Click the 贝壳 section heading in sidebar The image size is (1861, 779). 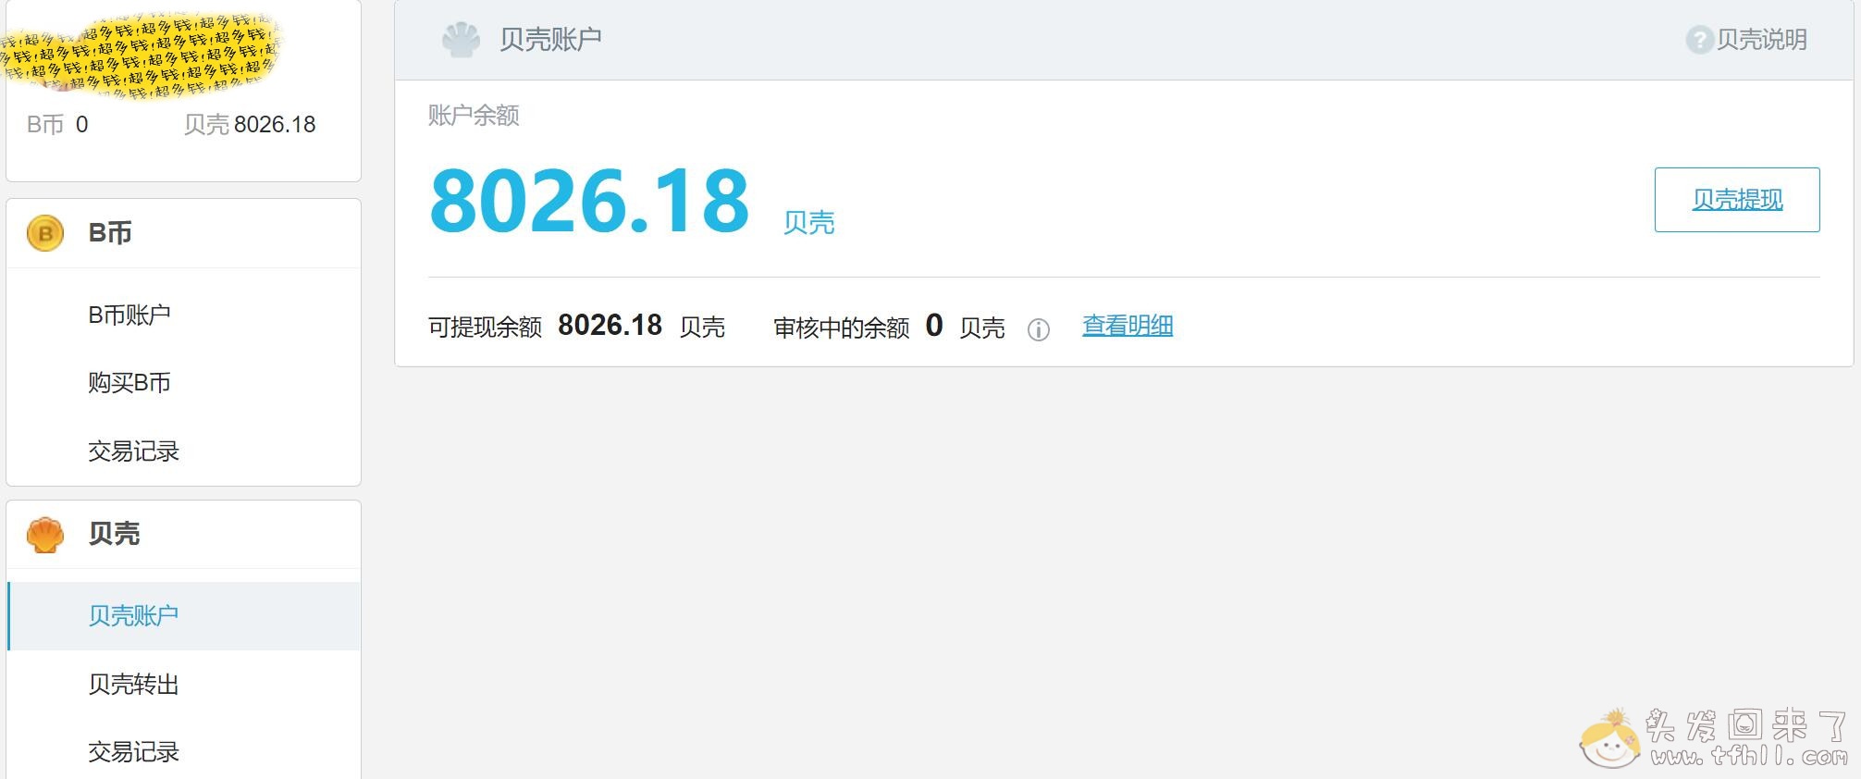pyautogui.click(x=114, y=534)
